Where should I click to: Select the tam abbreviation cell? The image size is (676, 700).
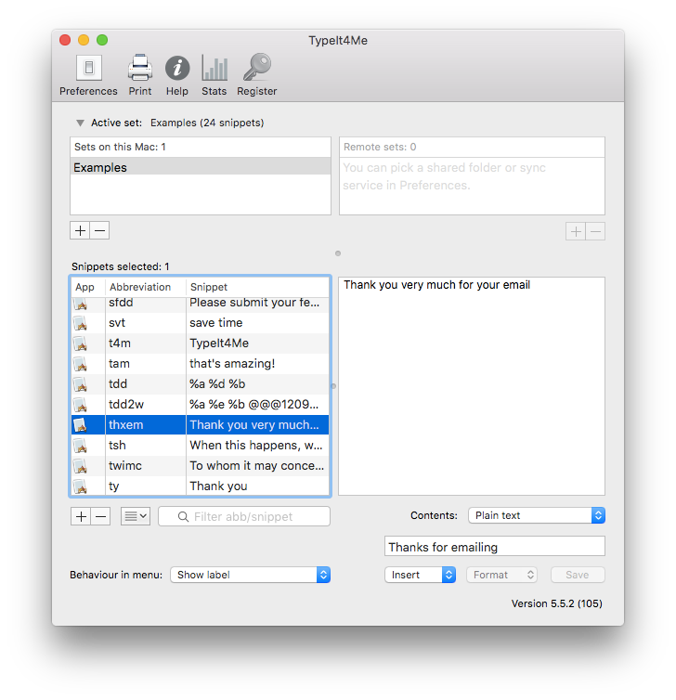pos(146,364)
